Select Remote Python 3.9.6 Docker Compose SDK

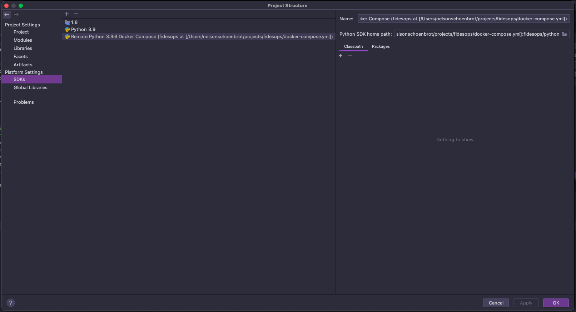coord(202,37)
